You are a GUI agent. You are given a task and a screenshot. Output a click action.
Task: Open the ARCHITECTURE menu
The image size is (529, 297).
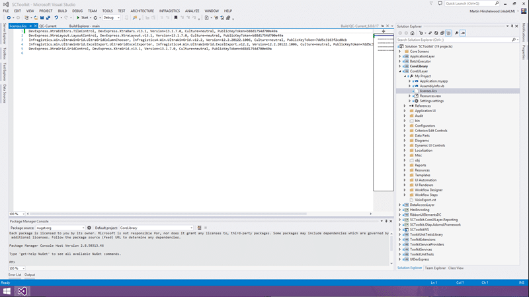tap(142, 11)
